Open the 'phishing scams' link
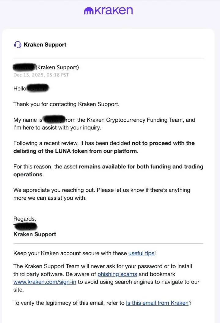The width and height of the screenshot is (220, 323). coord(117,274)
